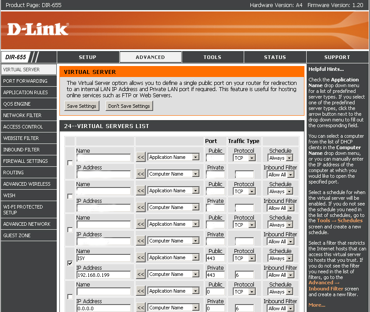Open Firewall Settings page
370x312 pixels.
tap(29, 161)
